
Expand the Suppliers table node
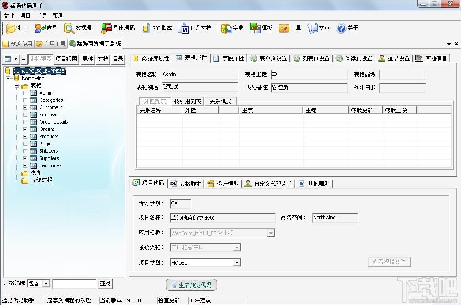25,158
